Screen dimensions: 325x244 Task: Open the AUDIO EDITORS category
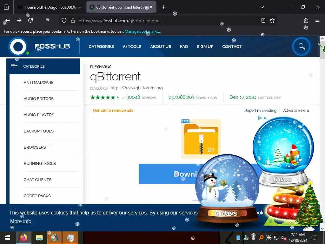coord(38,99)
